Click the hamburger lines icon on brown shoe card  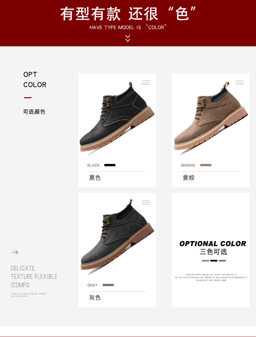[240, 83]
